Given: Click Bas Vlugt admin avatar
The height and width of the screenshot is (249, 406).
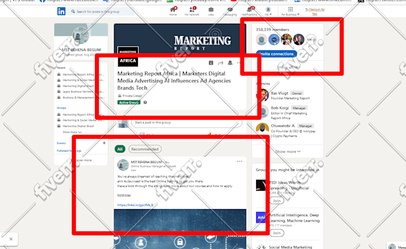Looking at the screenshot, I should 263,95.
